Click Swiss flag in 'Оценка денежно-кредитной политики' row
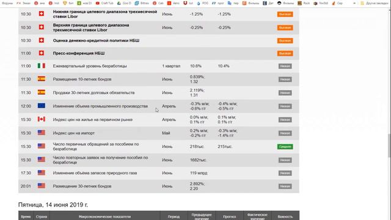Viewport: 391px width, 220px height. click(x=42, y=40)
